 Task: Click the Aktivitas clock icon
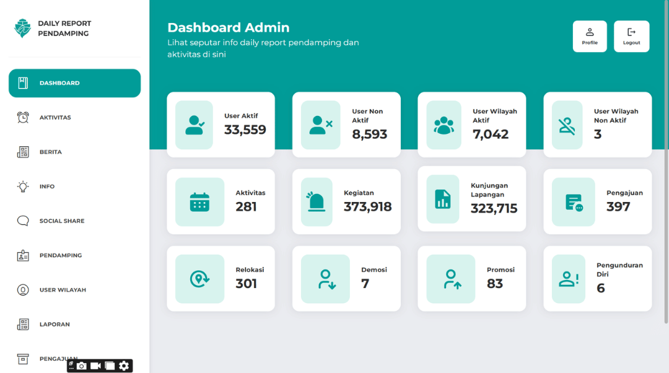[x=22, y=117]
